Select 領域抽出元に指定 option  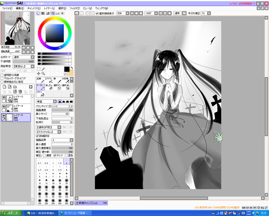2,82
